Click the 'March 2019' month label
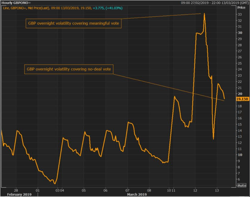Viewport: 250px width, 197px height. pyautogui.click(x=137, y=194)
